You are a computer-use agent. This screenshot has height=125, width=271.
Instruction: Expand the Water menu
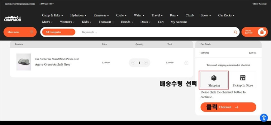pyautogui.click(x=139, y=15)
